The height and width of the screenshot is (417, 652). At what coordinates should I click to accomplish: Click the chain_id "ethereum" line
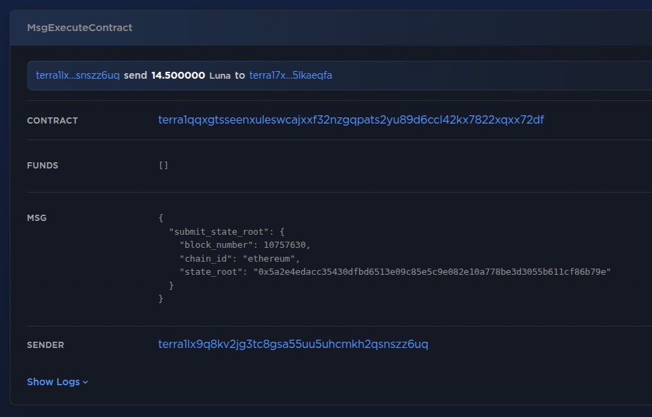coord(240,259)
